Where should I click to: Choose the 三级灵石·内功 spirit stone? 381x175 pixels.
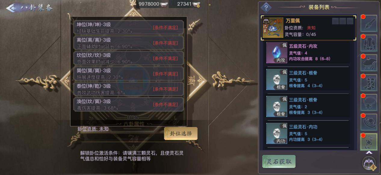tap(308, 133)
